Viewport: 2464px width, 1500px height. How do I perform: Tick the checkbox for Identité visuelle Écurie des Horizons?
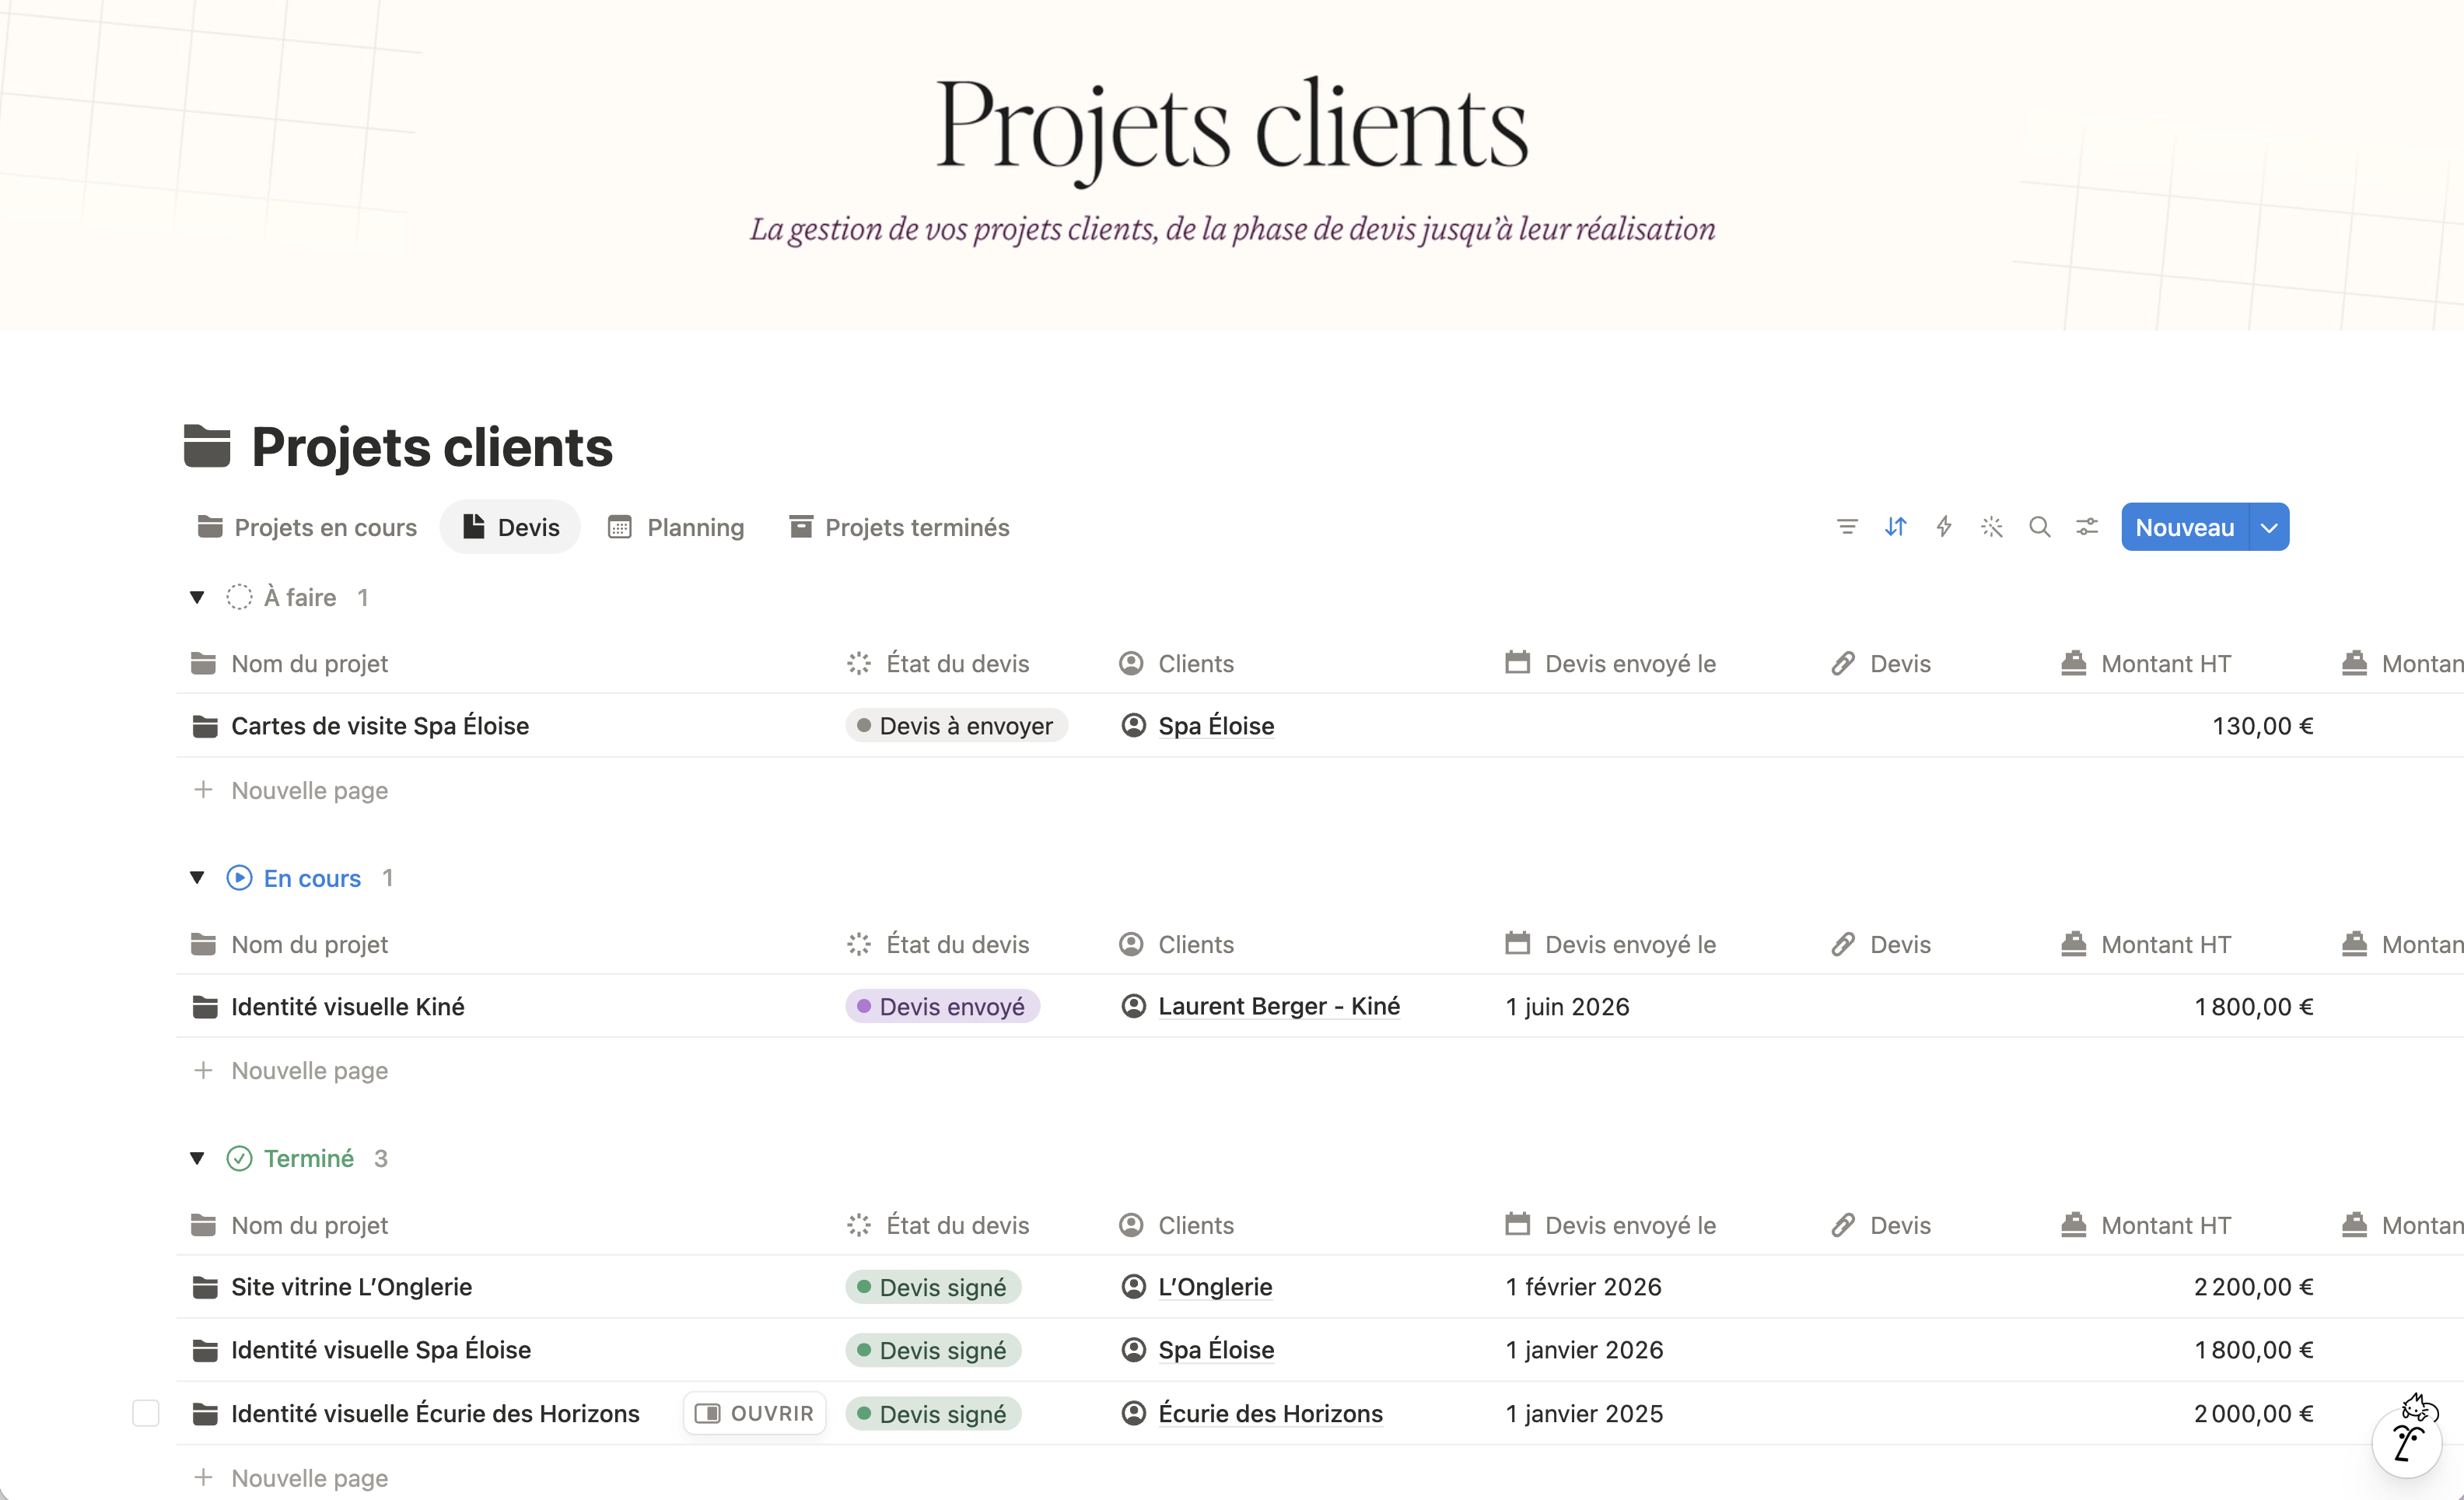146,1413
